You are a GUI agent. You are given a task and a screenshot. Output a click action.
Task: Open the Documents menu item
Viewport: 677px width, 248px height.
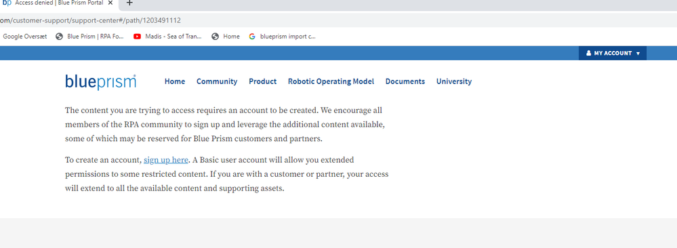[405, 81]
